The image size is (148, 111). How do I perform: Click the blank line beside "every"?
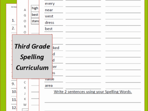(x=83, y=6)
